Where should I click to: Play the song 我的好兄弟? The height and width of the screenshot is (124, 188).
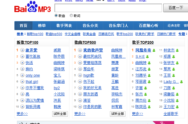(80, 88)
